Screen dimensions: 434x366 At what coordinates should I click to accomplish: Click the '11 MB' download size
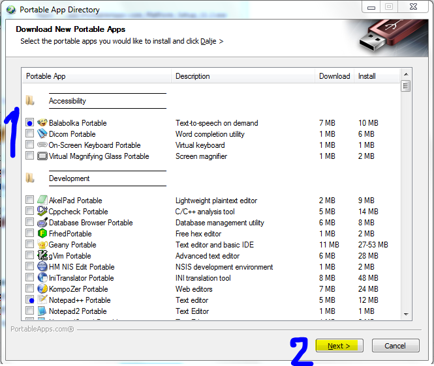coord(329,245)
